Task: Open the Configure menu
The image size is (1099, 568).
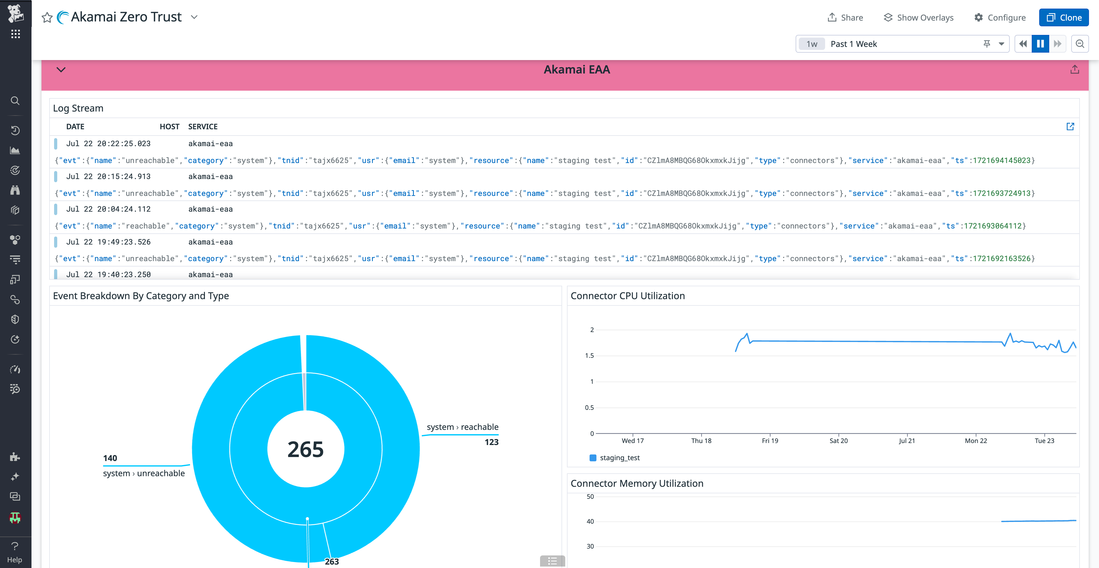Action: [1000, 17]
